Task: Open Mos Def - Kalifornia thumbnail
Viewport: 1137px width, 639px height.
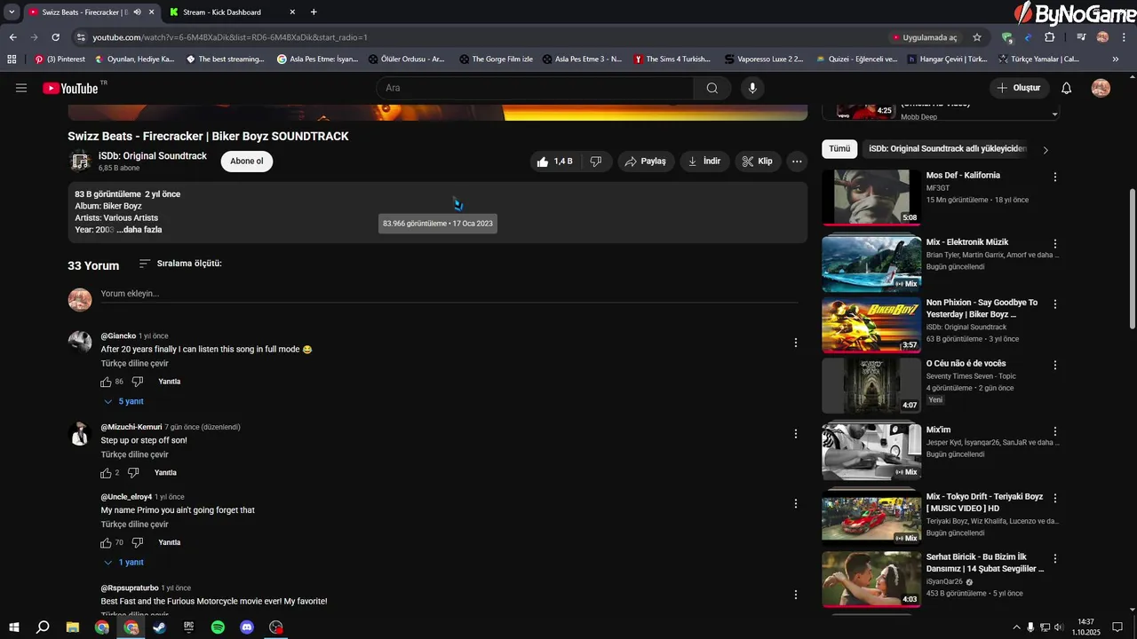Action: point(871,197)
